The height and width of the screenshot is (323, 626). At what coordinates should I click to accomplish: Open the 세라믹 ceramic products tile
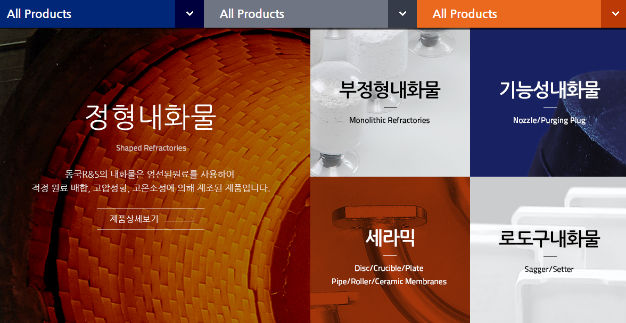pos(390,250)
